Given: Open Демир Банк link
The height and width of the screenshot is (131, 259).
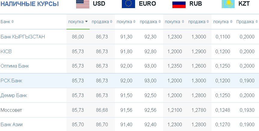Looking at the screenshot, I should click(x=14, y=95).
